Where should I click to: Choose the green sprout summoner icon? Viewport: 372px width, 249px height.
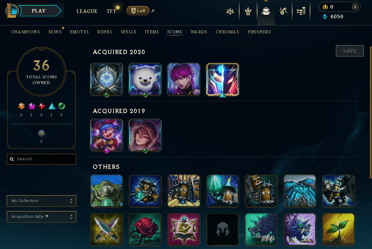[339, 230]
